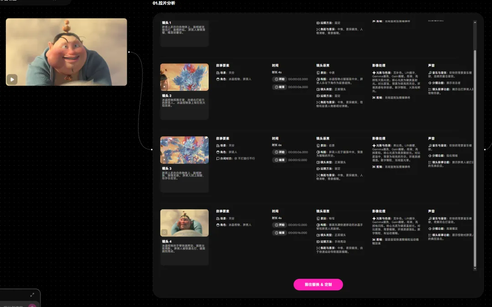Viewport: 492px width, 307px height.
Task: Click the 角色 character icon in 镜头 2
Action: click(x=218, y=79)
